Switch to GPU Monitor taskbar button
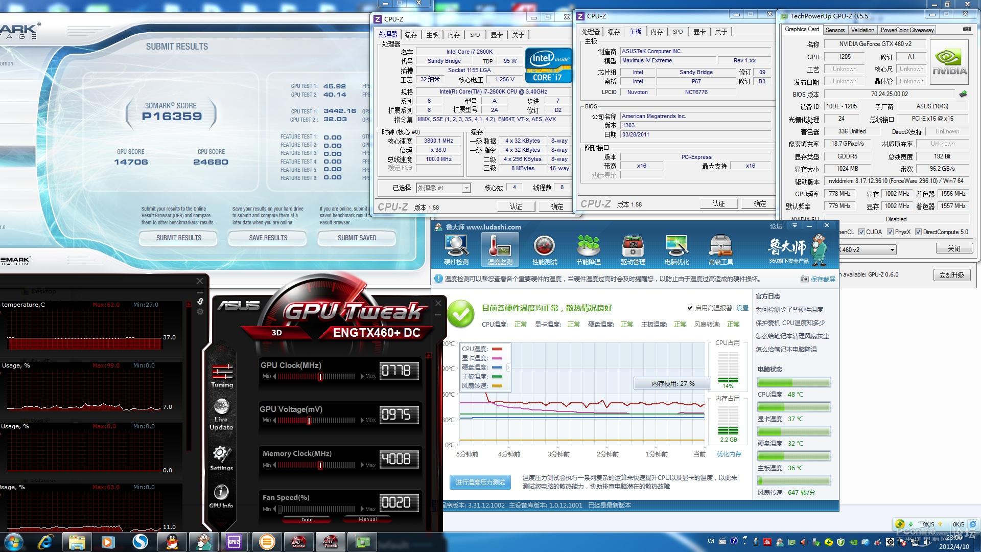This screenshot has width=981, height=552. click(298, 541)
